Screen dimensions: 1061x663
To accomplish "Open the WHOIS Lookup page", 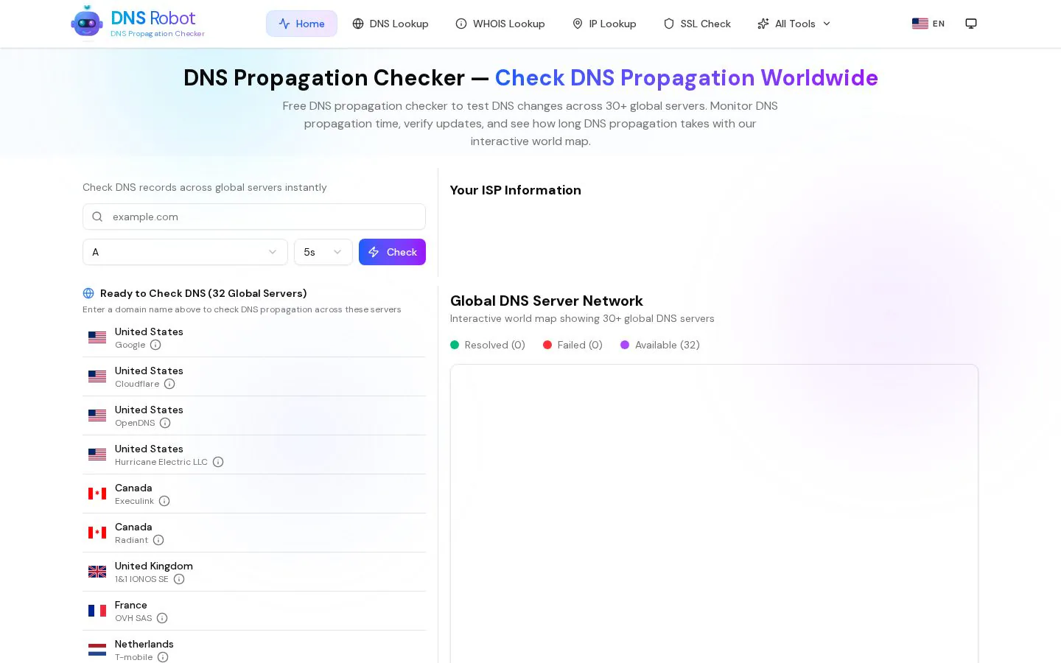I will [x=500, y=24].
